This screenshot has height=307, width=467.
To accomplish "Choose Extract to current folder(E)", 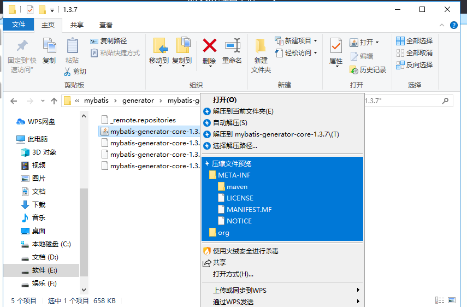I will (282, 111).
